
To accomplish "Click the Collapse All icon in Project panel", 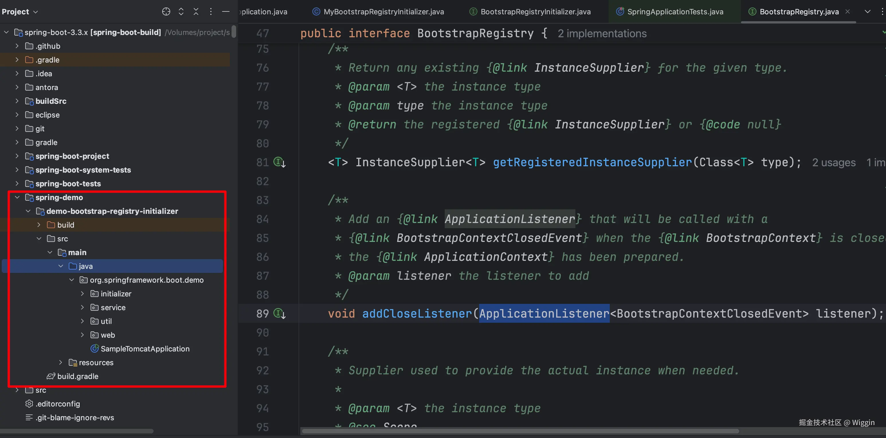I will click(196, 12).
